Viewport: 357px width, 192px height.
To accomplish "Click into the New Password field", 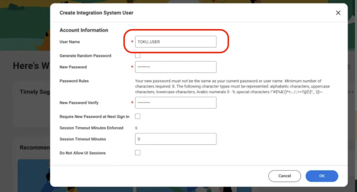I will point(176,67).
